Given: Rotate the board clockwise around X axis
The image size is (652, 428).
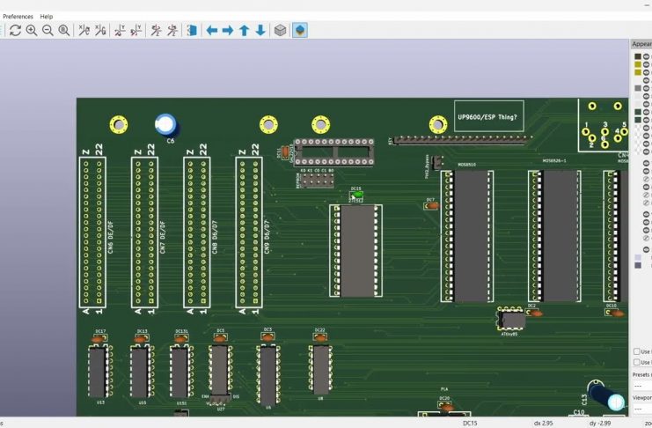Looking at the screenshot, I should coord(84,30).
